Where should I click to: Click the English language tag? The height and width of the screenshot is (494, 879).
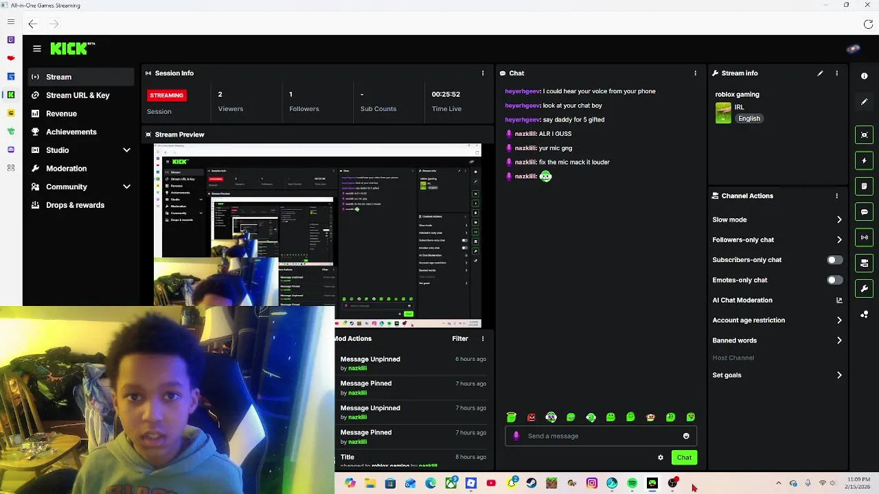pyautogui.click(x=749, y=119)
